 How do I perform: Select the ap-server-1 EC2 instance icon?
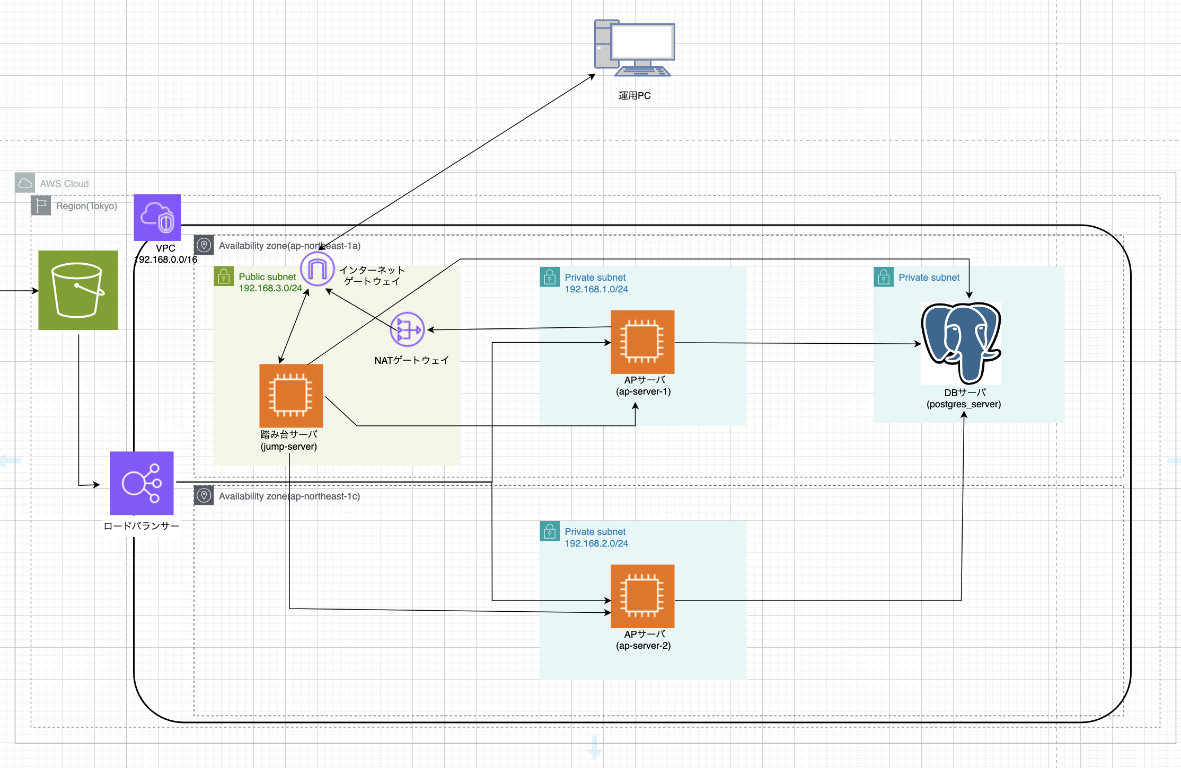pyautogui.click(x=642, y=342)
